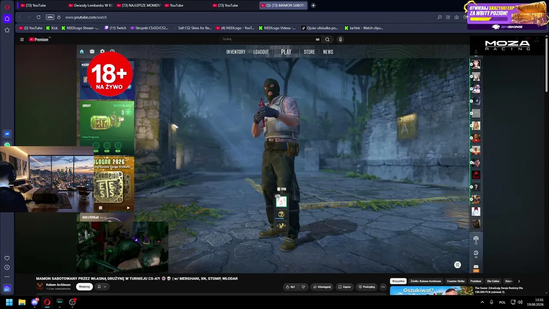
Task: Open Armory pass panel
Action: [107, 127]
